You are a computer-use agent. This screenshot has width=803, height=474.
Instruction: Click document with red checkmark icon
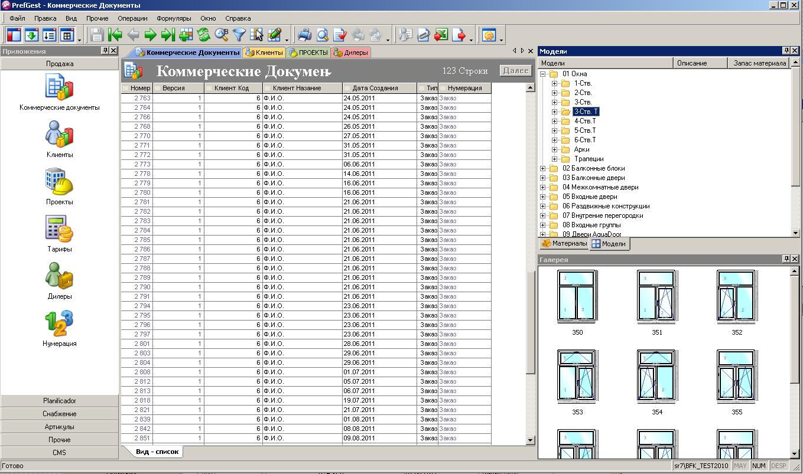[x=340, y=35]
